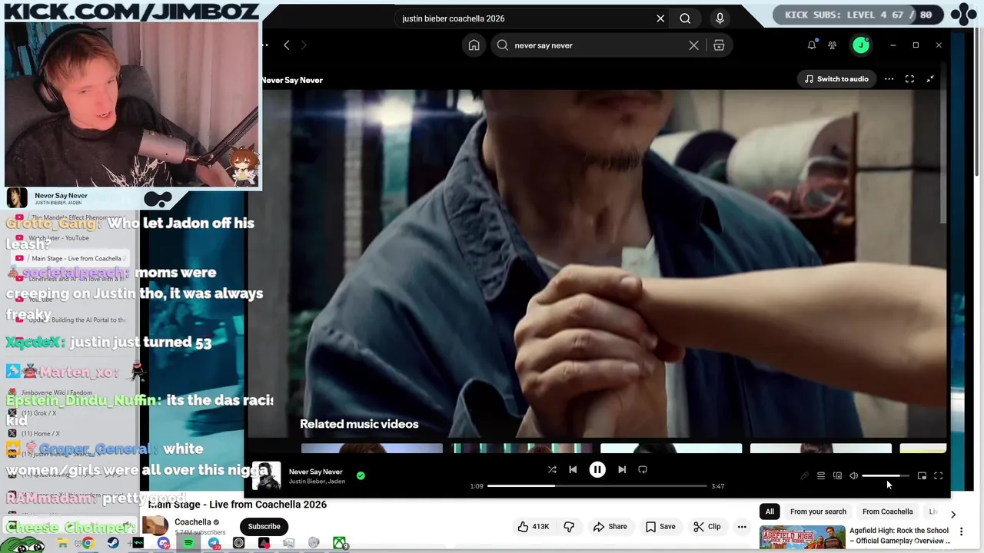Viewport: 984px width, 553px height.
Task: Pause Never Say Never playback
Action: click(597, 469)
